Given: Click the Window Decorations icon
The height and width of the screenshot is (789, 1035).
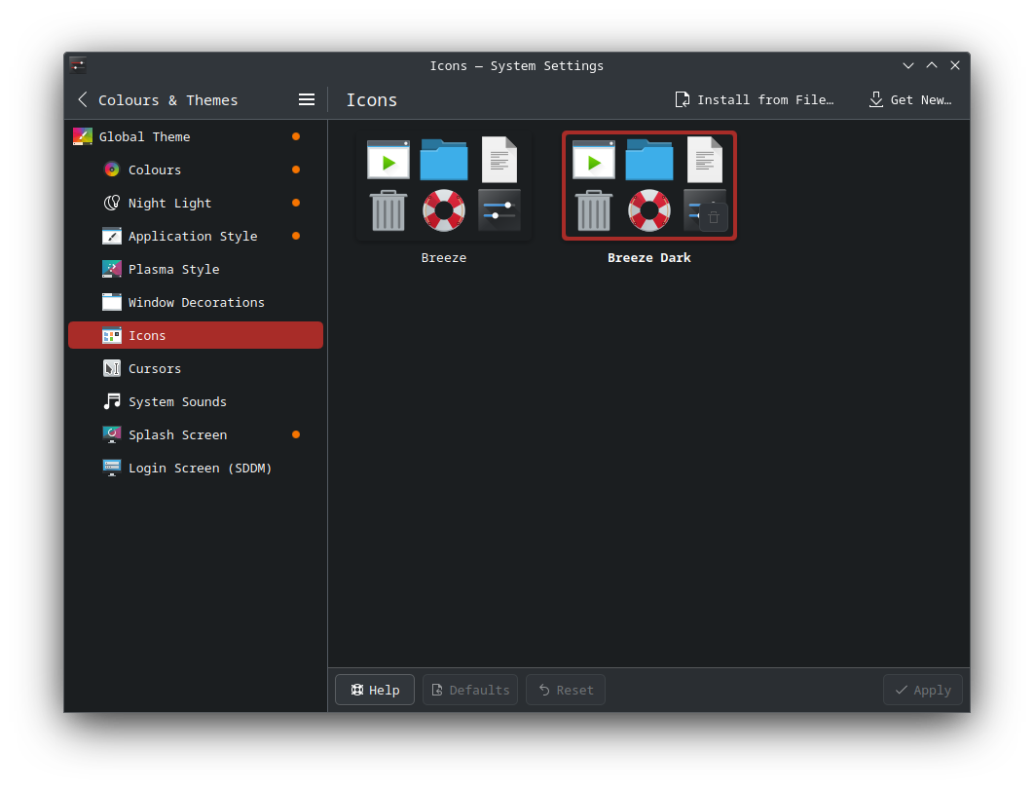Looking at the screenshot, I should pyautogui.click(x=112, y=302).
